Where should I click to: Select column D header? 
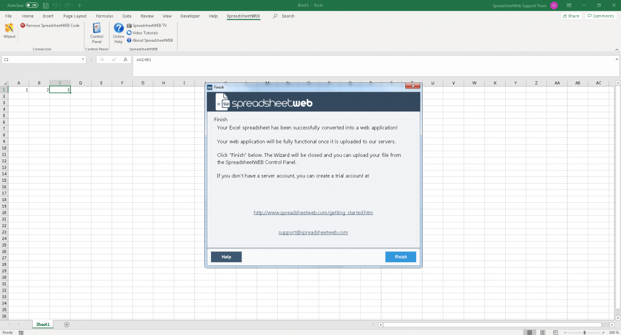[x=81, y=83]
